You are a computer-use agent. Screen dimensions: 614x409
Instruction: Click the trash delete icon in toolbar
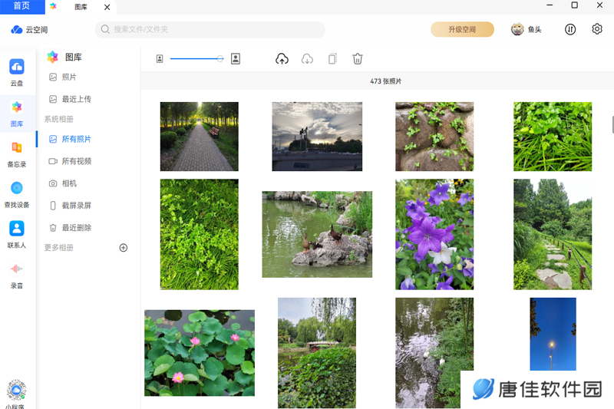coord(358,59)
